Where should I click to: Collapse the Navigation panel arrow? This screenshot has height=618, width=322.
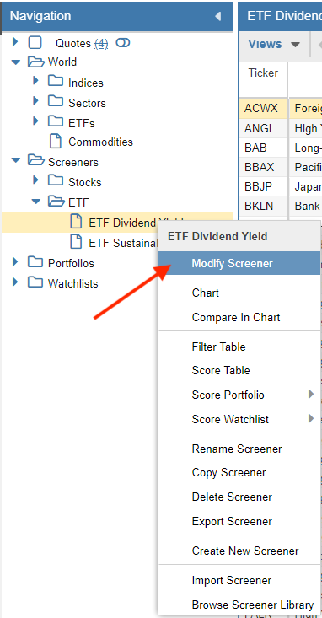tap(218, 16)
